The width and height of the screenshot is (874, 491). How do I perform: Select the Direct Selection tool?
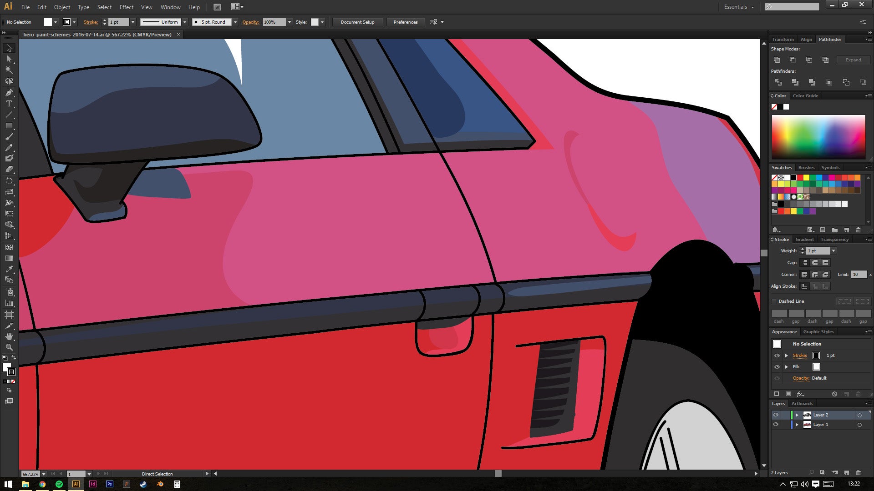point(9,59)
